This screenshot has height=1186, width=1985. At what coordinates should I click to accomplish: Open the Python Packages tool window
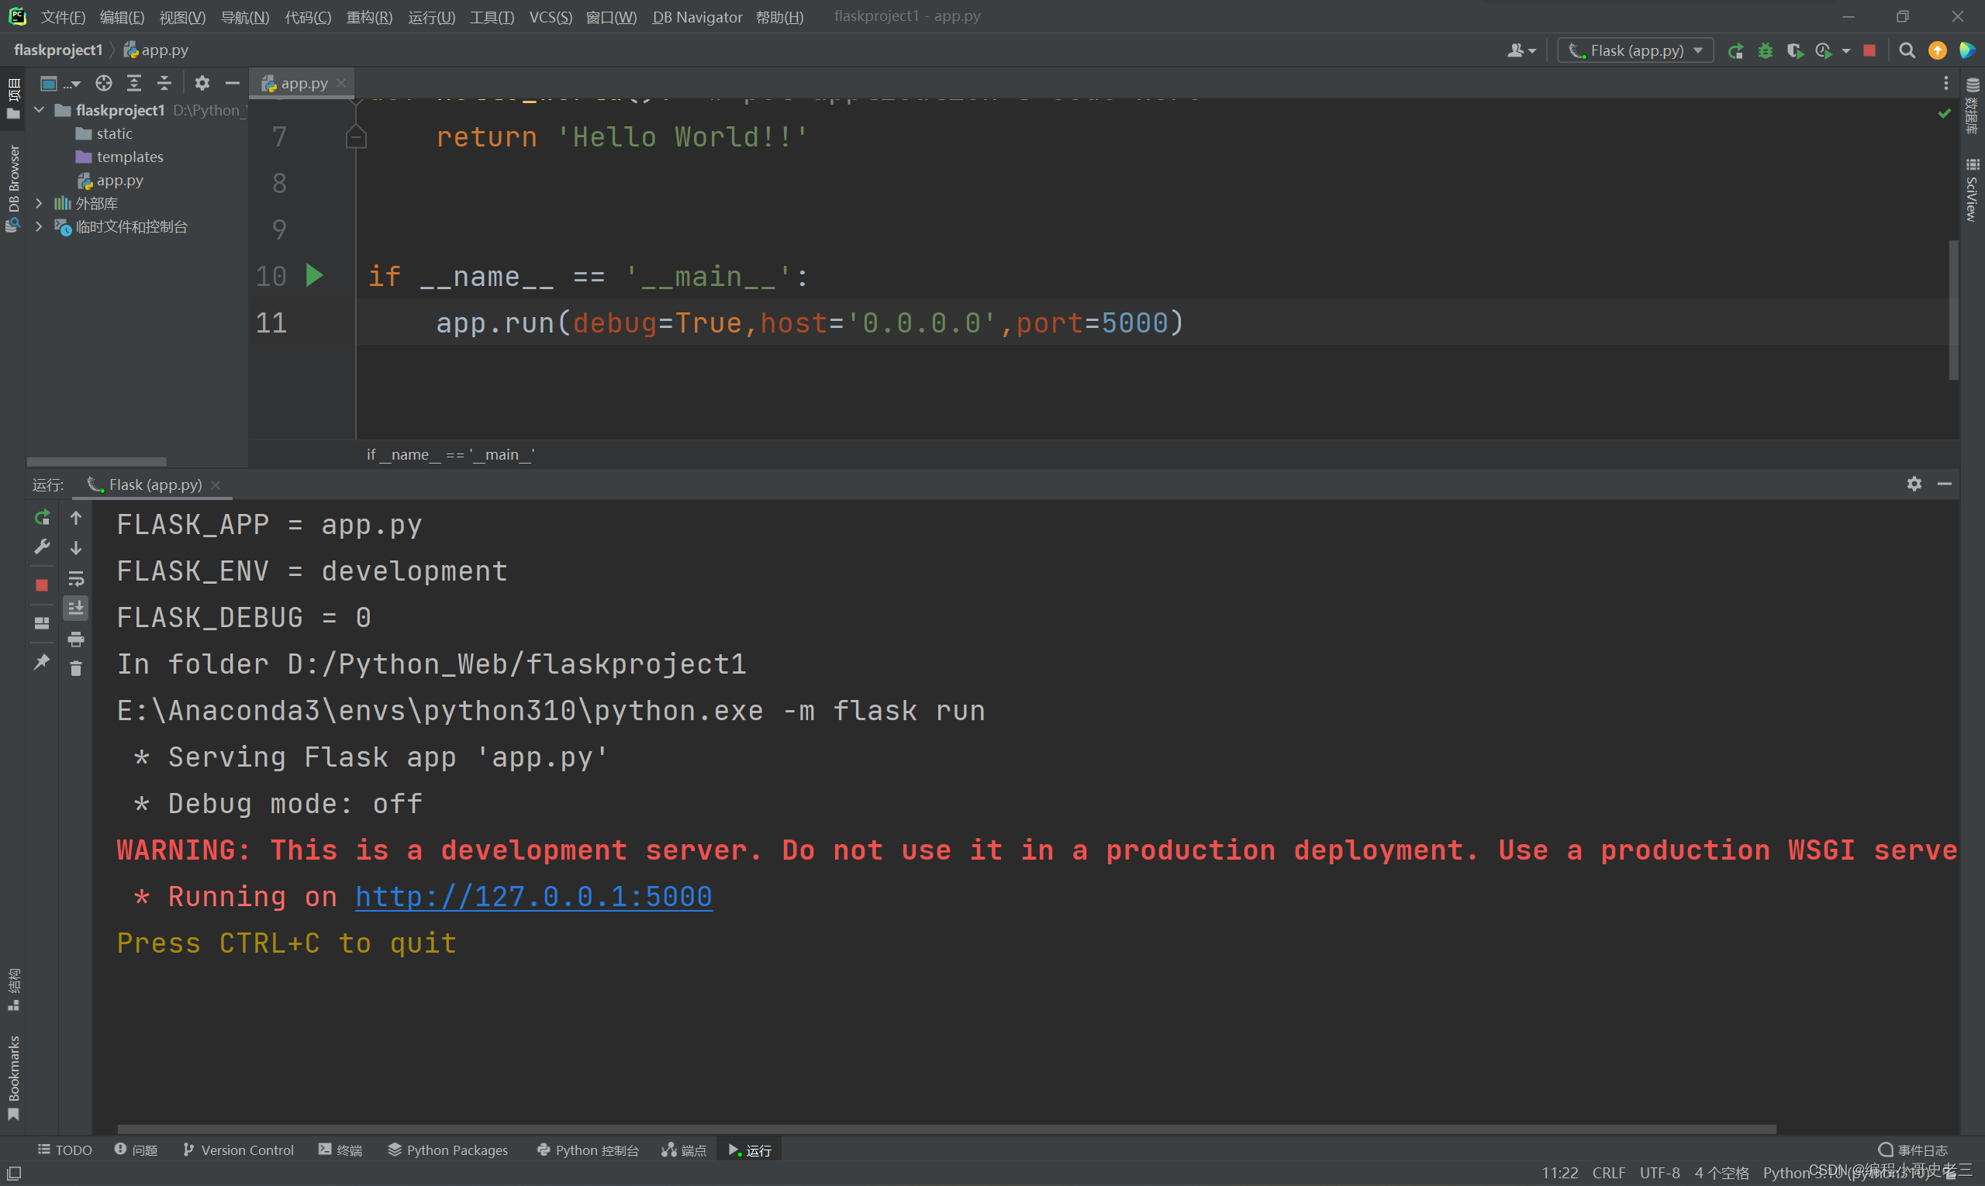tap(447, 1150)
